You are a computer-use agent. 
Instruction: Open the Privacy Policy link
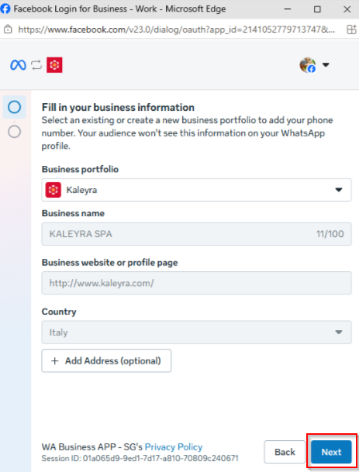pos(174,447)
